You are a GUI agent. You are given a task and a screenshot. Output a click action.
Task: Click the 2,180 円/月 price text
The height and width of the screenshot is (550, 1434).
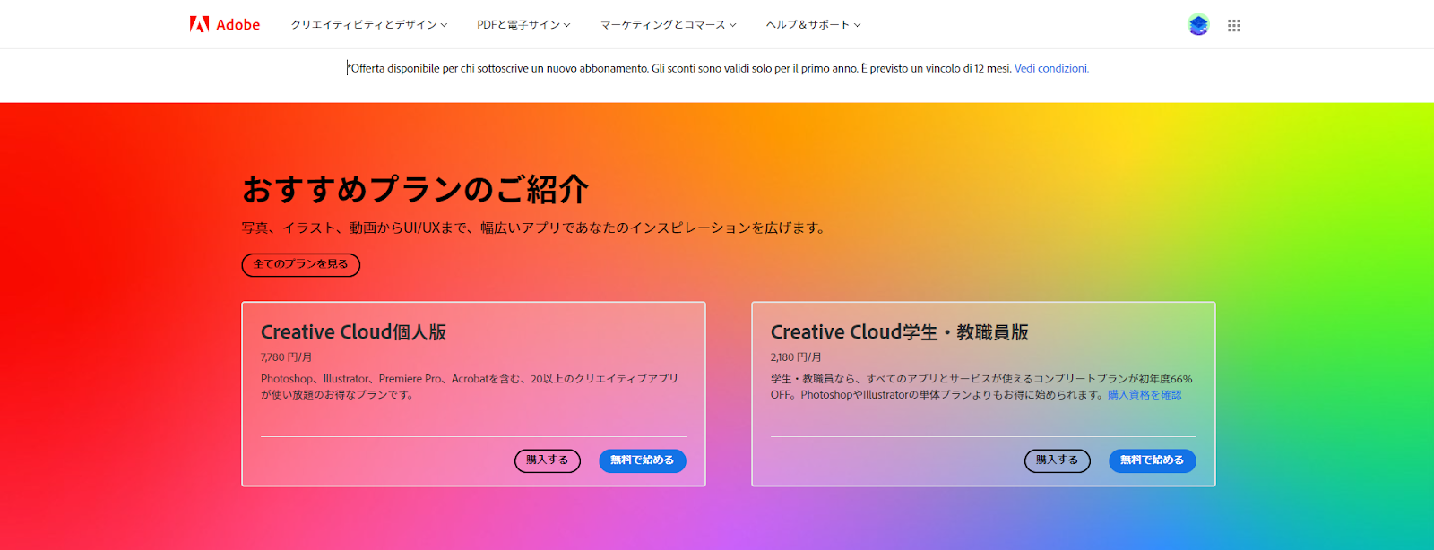pyautogui.click(x=796, y=357)
